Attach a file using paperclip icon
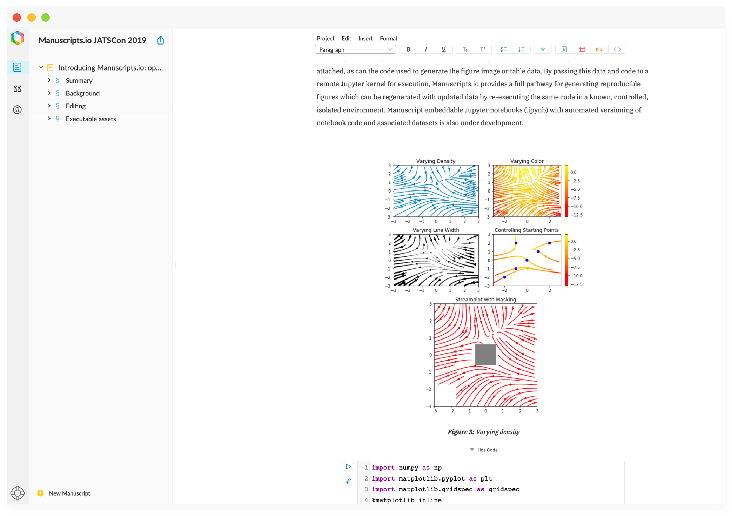The image size is (731, 517). click(x=348, y=481)
